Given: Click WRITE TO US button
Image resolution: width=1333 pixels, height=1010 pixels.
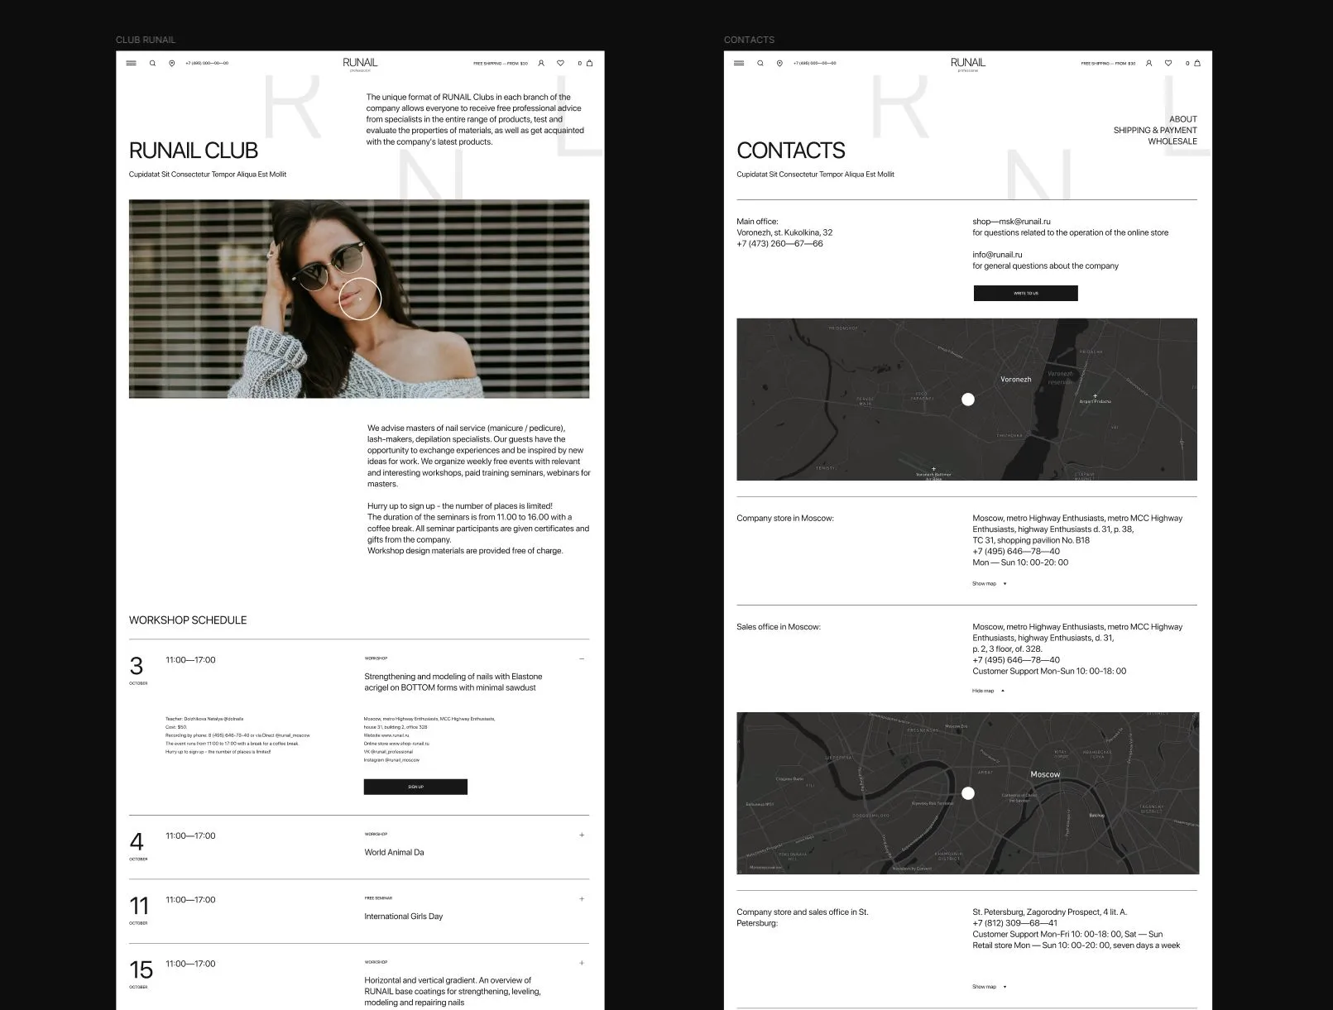Looking at the screenshot, I should (x=1025, y=293).
